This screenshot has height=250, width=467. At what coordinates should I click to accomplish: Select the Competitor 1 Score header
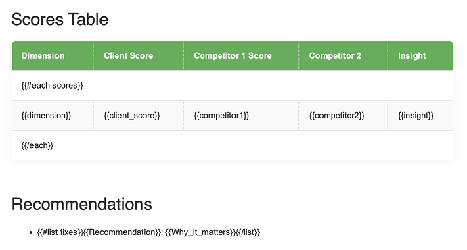[x=241, y=56]
